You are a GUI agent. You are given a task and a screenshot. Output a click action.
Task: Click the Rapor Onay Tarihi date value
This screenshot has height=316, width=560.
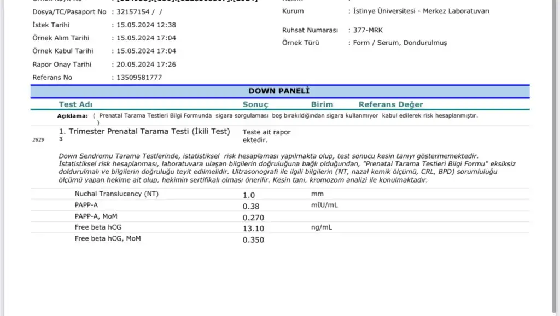(x=146, y=65)
